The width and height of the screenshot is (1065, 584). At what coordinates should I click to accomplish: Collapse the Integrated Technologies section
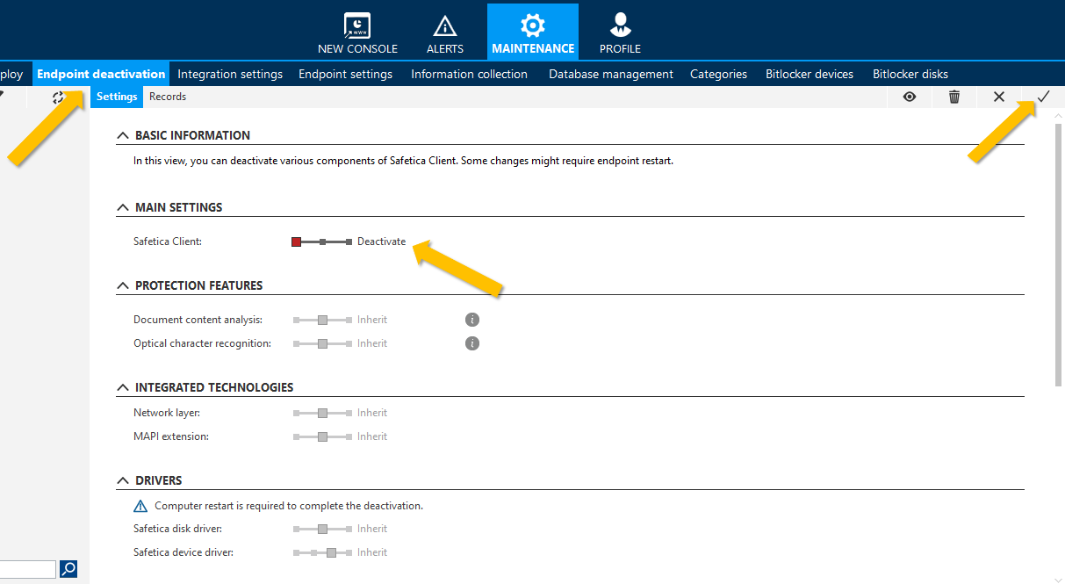pos(122,387)
